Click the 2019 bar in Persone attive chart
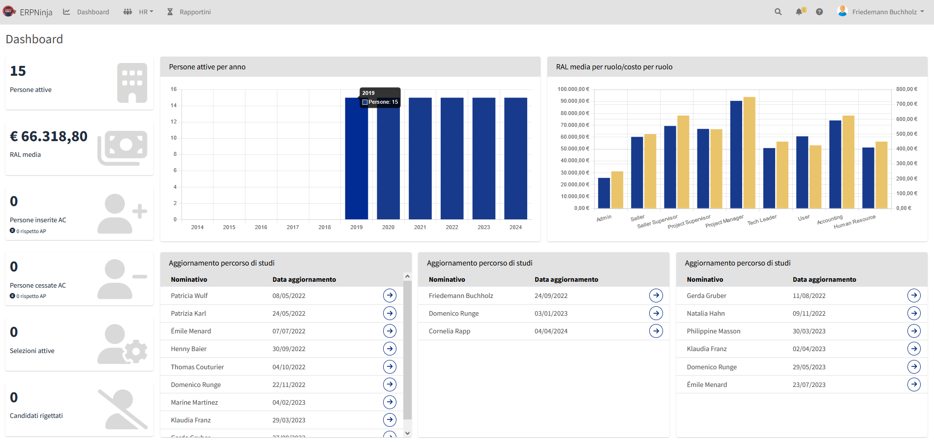The image size is (934, 445). tap(357, 158)
